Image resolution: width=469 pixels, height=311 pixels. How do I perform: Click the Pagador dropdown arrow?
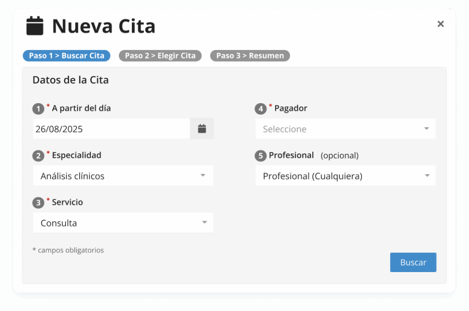[x=426, y=129]
